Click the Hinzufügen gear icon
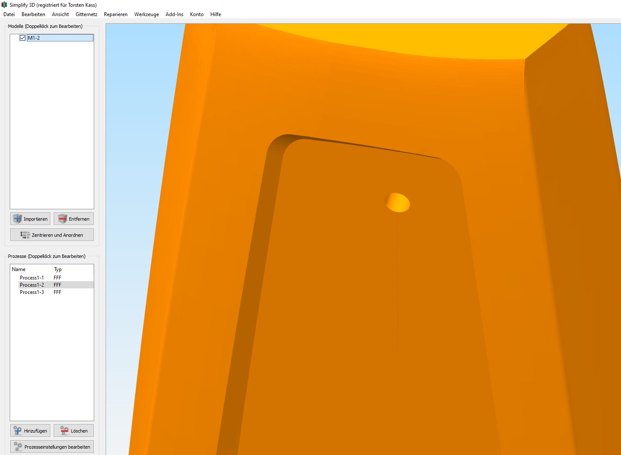The image size is (621, 455). [17, 430]
